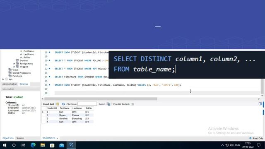
Task: Expand the Foreign Keys node
Action: [14, 64]
